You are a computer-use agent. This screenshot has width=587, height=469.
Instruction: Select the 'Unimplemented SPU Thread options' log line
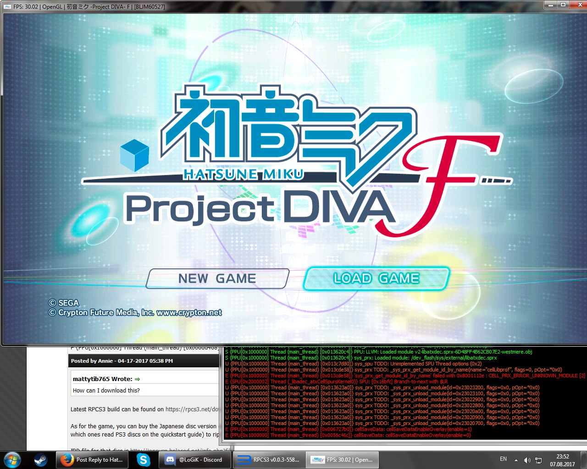pos(354,364)
